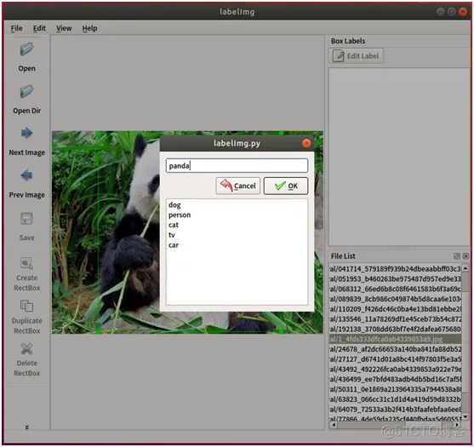Choose 'person' from label list

point(180,215)
